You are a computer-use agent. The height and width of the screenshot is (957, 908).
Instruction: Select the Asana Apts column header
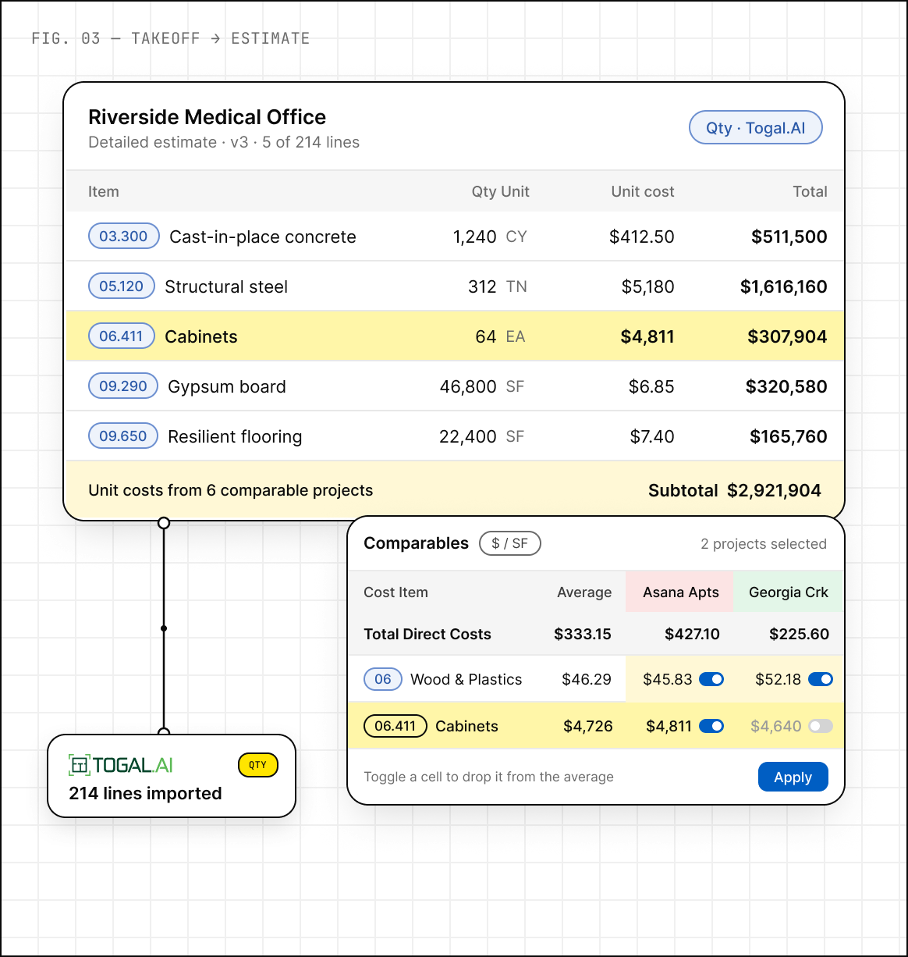coord(680,592)
